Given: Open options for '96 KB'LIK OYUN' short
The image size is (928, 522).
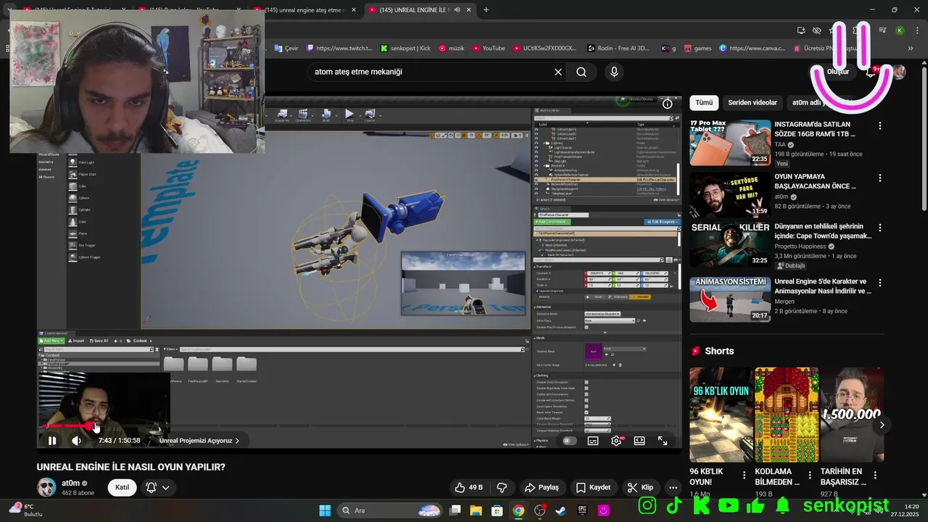Looking at the screenshot, I should [x=744, y=476].
